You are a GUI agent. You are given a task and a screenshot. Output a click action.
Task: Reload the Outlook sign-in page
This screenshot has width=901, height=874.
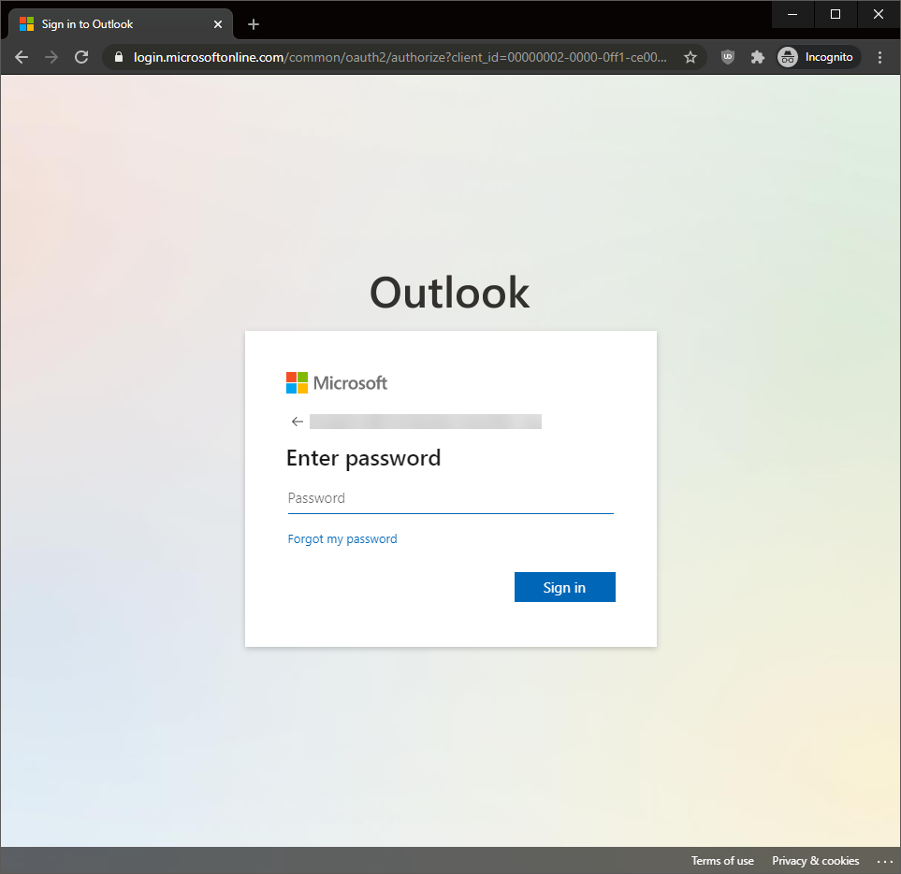point(81,57)
